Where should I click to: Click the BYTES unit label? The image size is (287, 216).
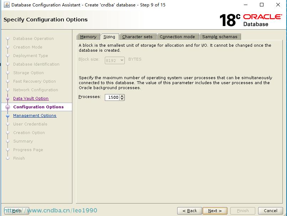[x=135, y=59]
